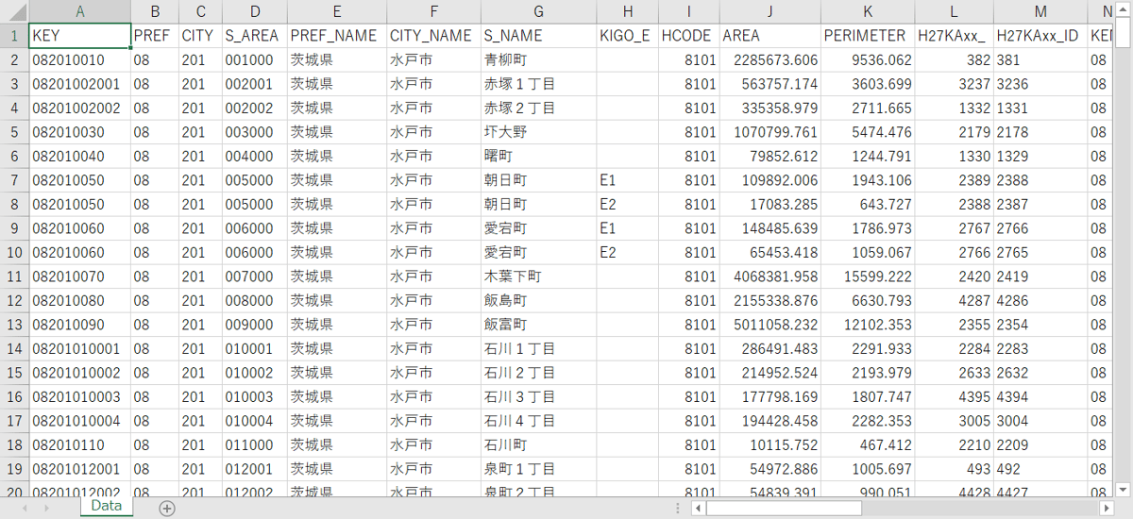Select column K header
This screenshot has width=1133, height=519.
868,11
